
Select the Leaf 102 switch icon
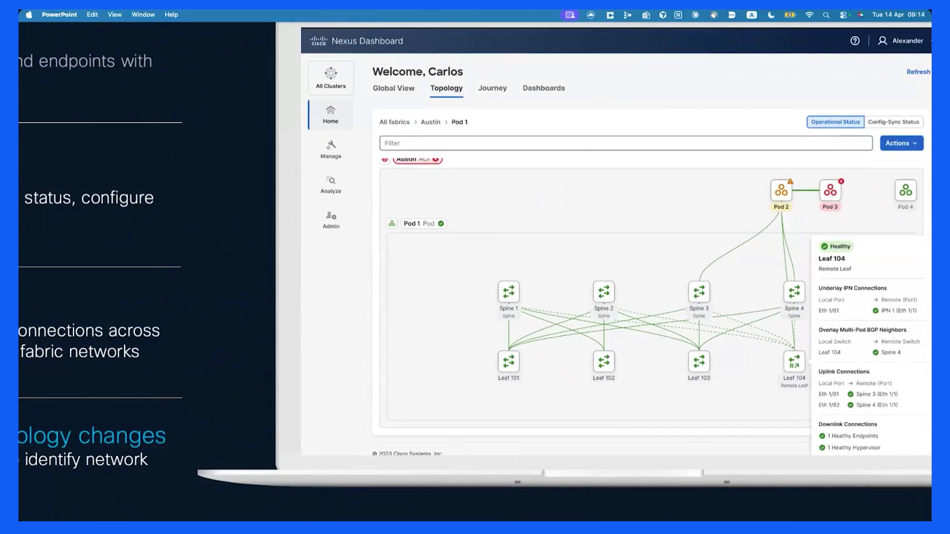604,361
